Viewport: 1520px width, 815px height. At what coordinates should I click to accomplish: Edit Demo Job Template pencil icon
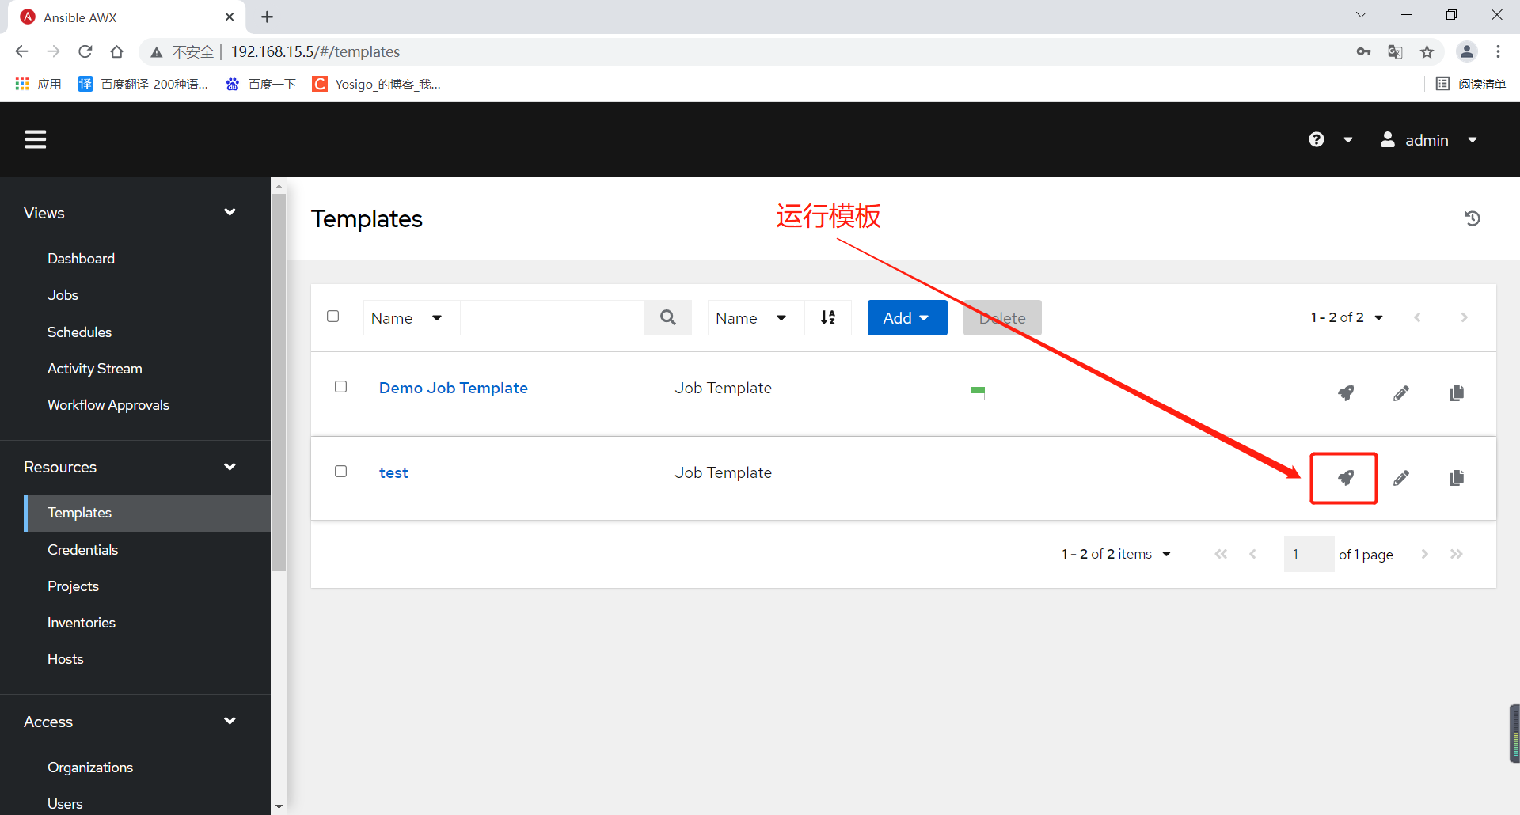pos(1401,393)
